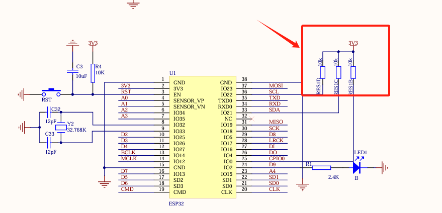This screenshot has height=213, width=442.
Task: Click the RST push button symbol
Action: [x=51, y=92]
